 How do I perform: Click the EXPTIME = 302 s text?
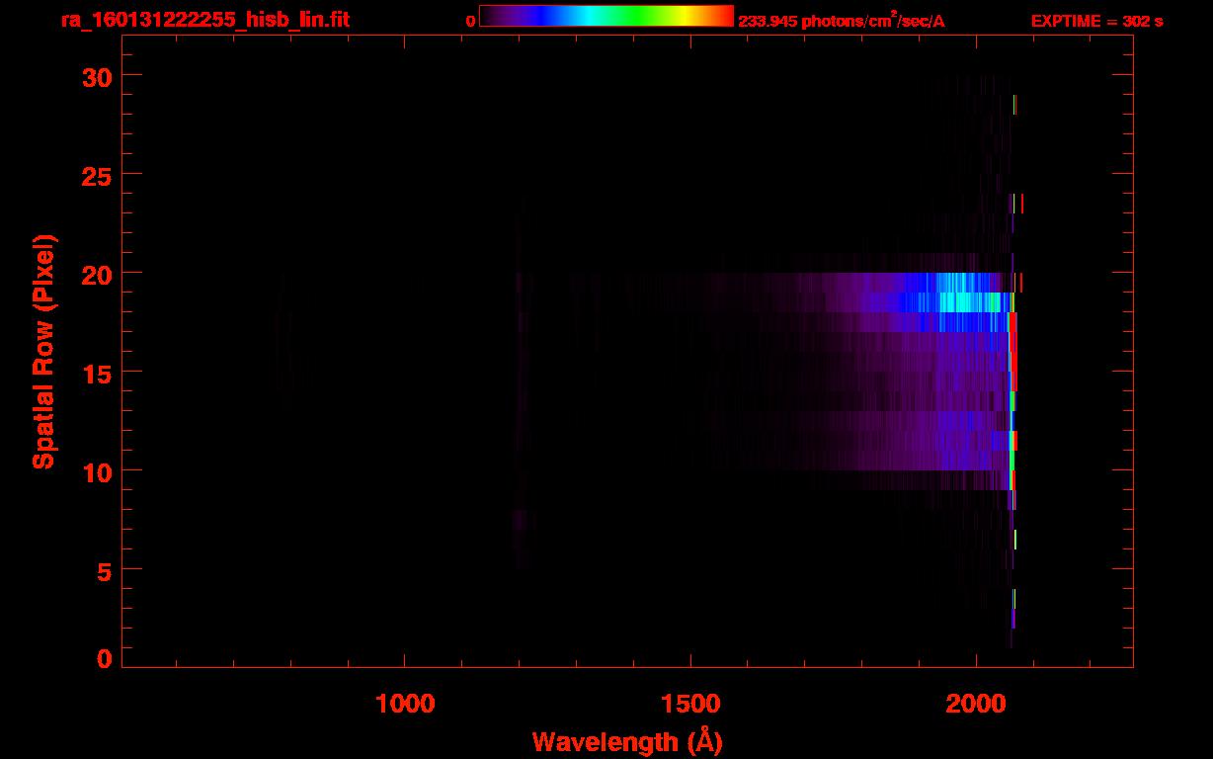click(1096, 21)
